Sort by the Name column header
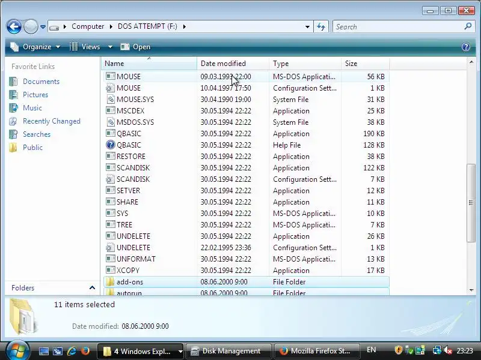The image size is (481, 360). pyautogui.click(x=149, y=64)
